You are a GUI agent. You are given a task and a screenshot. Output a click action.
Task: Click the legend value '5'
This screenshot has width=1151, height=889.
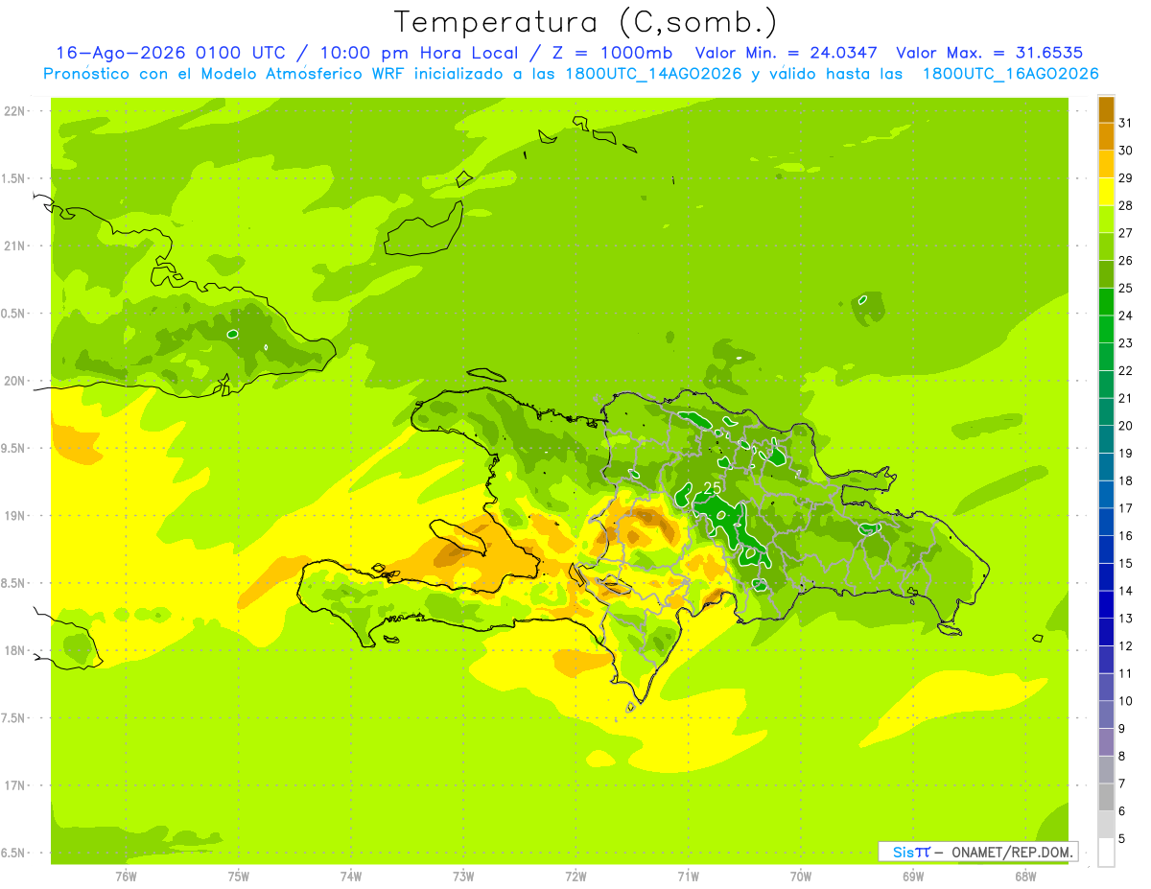[x=1123, y=839]
